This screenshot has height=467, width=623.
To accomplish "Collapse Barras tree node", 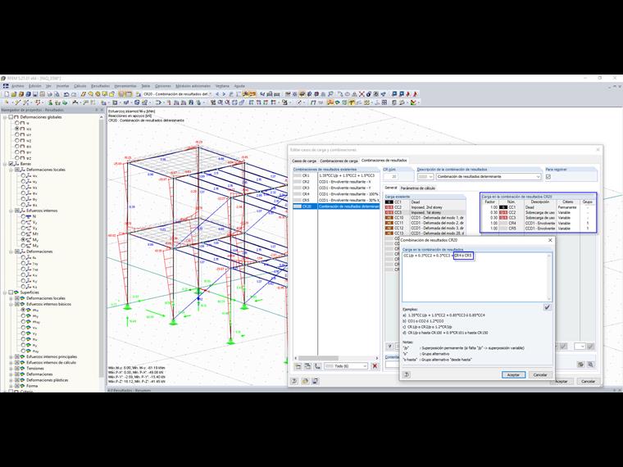I will [x=5, y=164].
